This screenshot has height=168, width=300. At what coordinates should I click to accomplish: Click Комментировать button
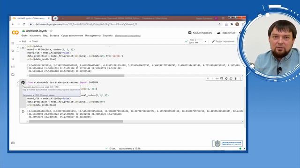(200, 33)
